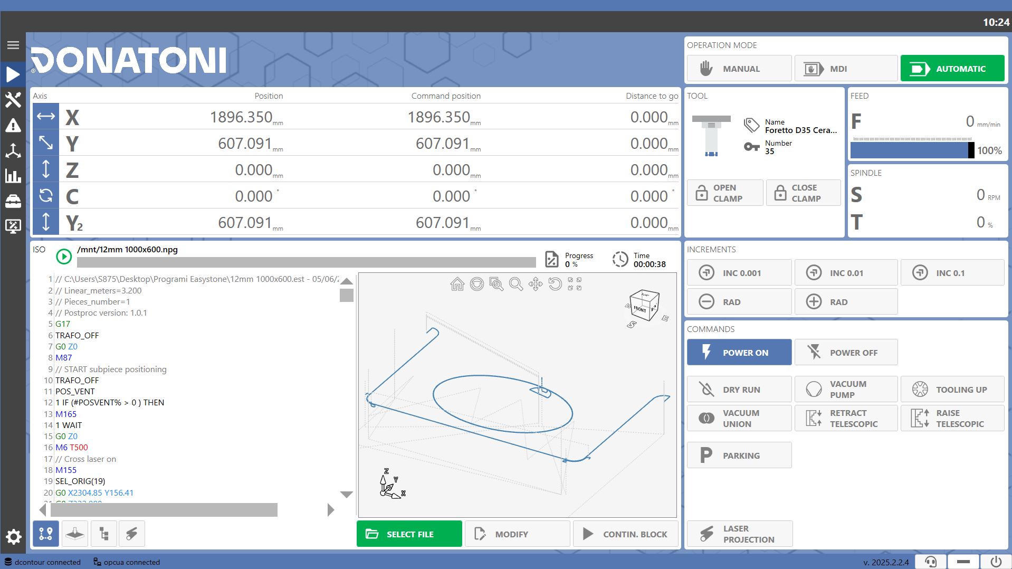Click the scroll up arrow in the ISO code list
Image resolution: width=1012 pixels, height=569 pixels.
tap(347, 281)
